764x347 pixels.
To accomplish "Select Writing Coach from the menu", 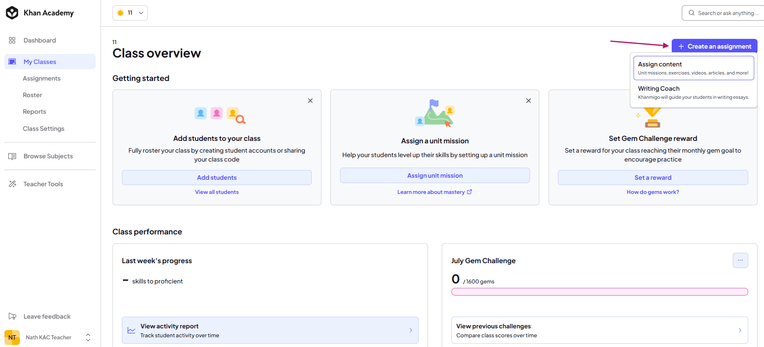I will tap(694, 92).
